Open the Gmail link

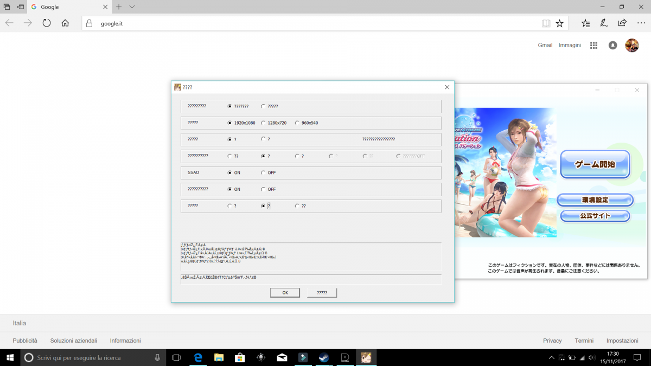click(x=545, y=46)
